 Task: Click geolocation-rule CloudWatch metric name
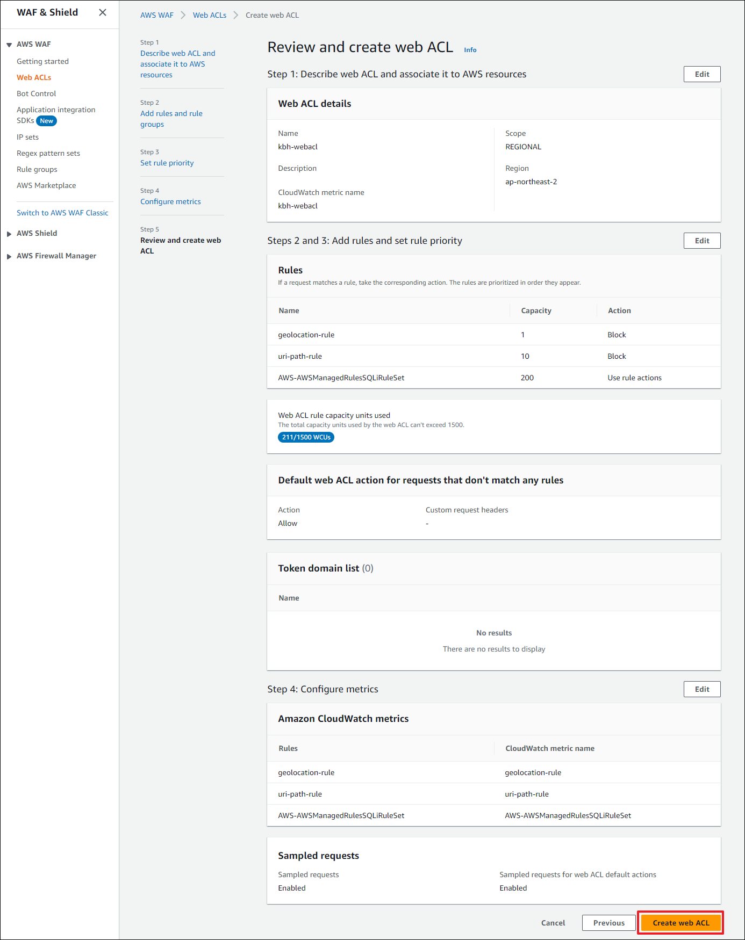[x=533, y=772]
